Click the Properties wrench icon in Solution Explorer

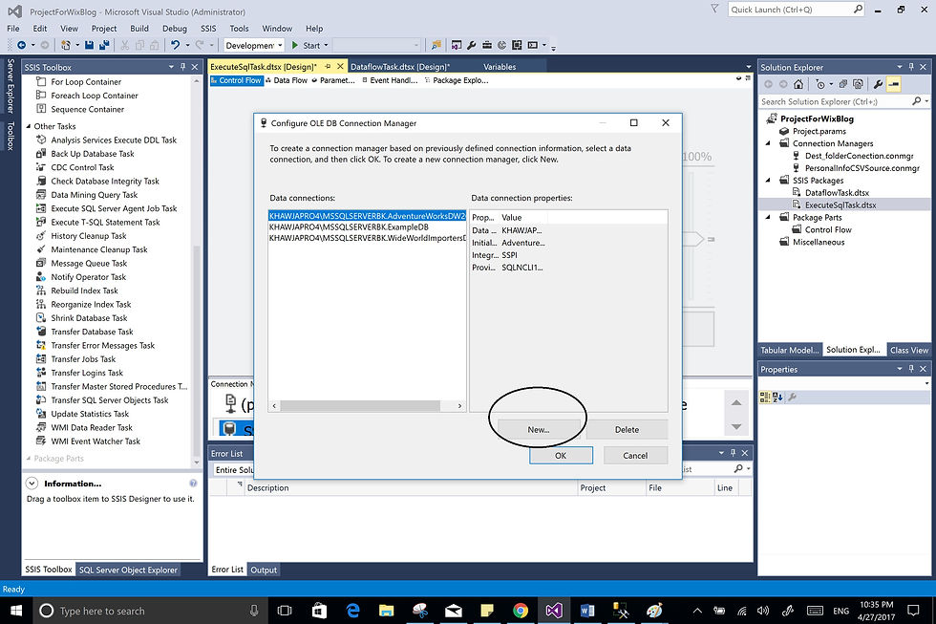tap(878, 84)
